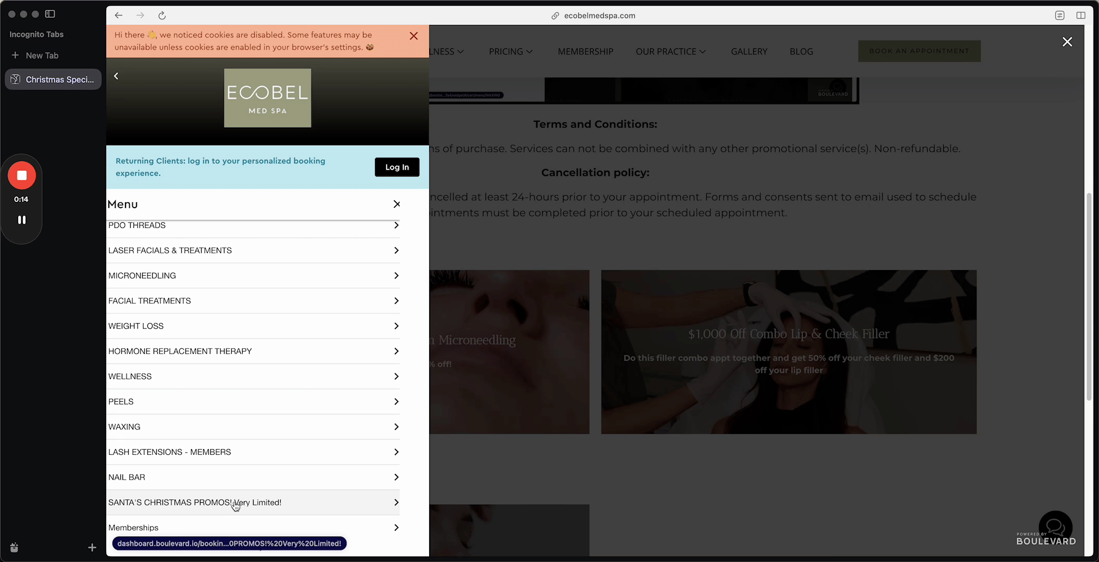
Task: Click the Ecobel Med Spa logo
Action: tap(268, 98)
